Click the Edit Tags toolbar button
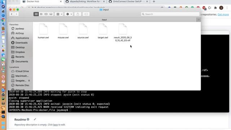Image resolution: width=231 pixels, height=130 pixels. 86,14
